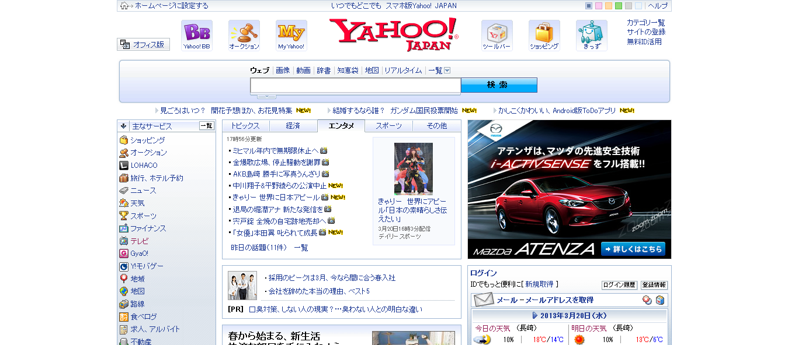The image size is (788, 345).
Task: Open headline 金爆歌広場、停止騒動を謝罪
Action: 276,162
